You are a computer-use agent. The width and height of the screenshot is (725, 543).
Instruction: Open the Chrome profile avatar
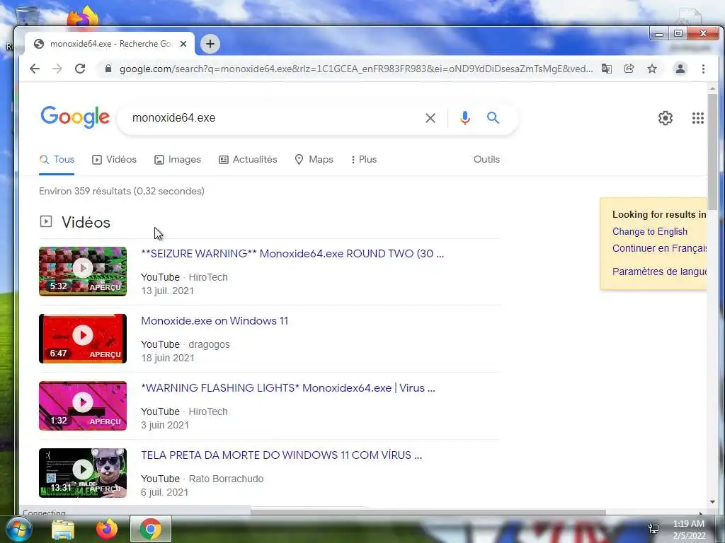[680, 69]
